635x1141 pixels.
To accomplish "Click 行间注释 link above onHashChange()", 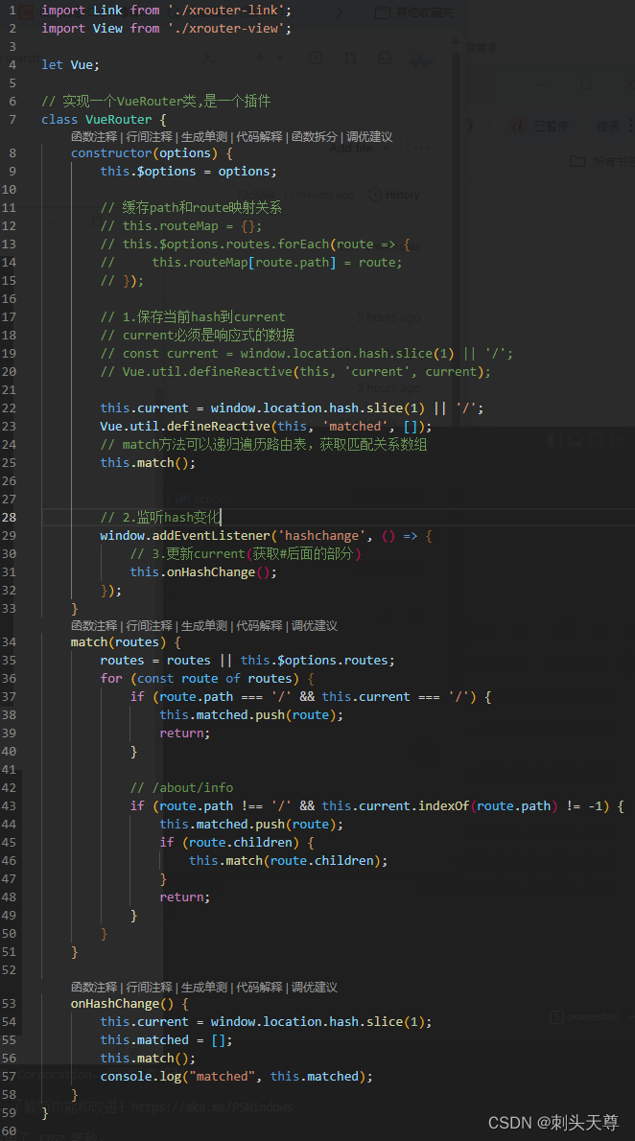I will coord(150,988).
